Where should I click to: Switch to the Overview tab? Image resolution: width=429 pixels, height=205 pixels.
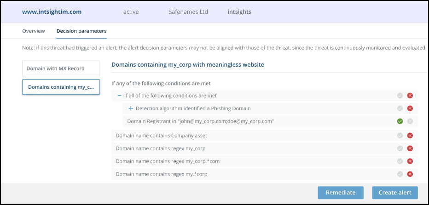34,31
